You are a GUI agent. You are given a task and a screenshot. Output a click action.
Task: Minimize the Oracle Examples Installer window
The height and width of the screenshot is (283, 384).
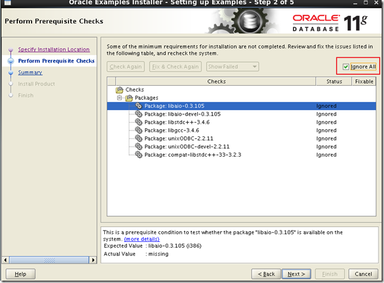point(355,3)
